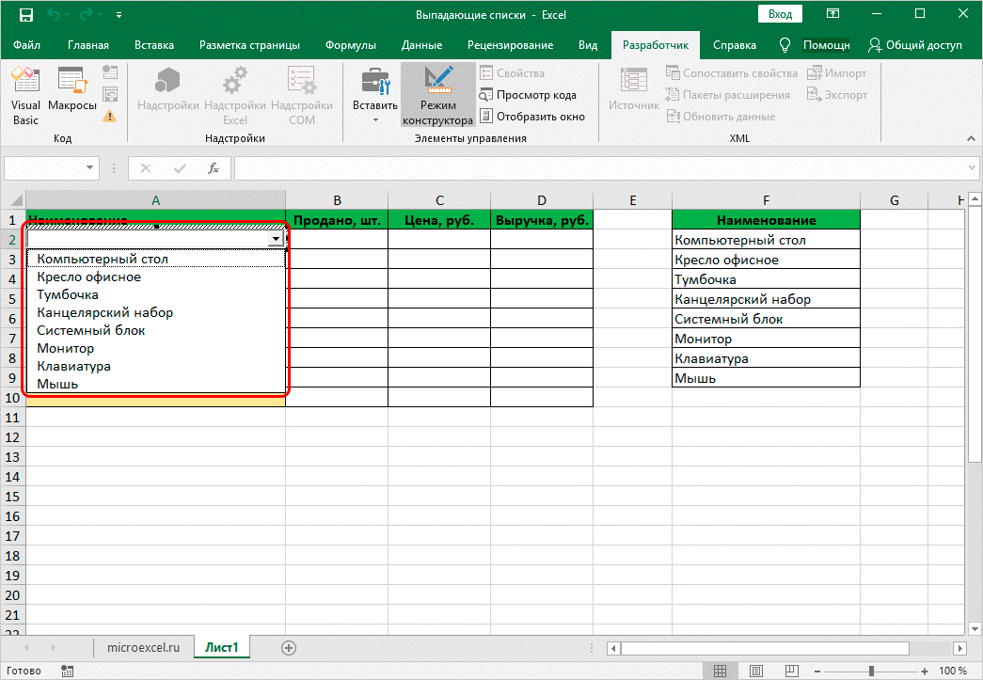This screenshot has height=680, width=983.
Task: Expand the combo box arrow in cell A2
Action: pyautogui.click(x=276, y=240)
